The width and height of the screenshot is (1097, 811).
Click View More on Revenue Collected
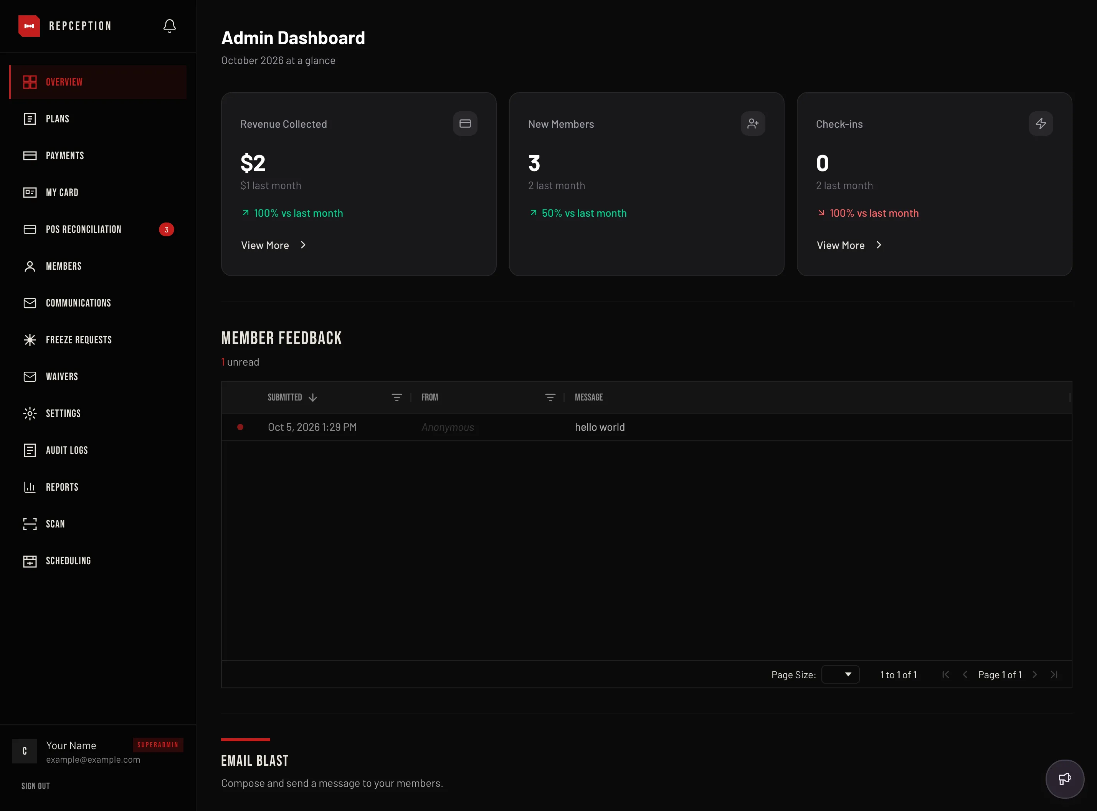coord(274,245)
